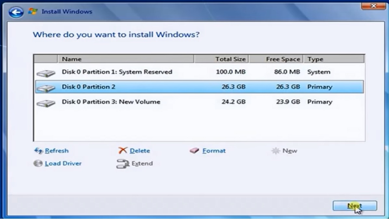Click the New link
The image size is (389, 219).
(x=290, y=151)
